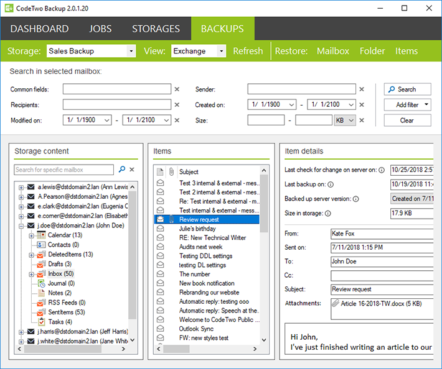Switch to the BACKUPS tab
This screenshot has width=442, height=369.
(x=222, y=29)
